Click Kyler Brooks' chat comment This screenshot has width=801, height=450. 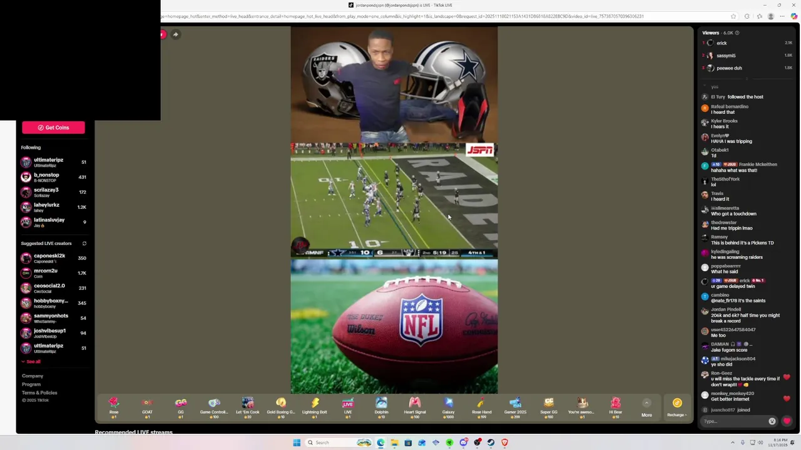(x=721, y=124)
